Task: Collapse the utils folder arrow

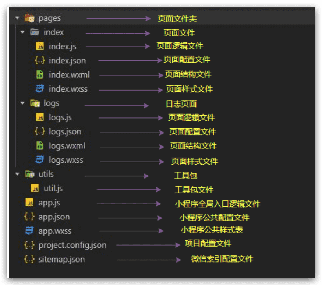Action: (17, 174)
